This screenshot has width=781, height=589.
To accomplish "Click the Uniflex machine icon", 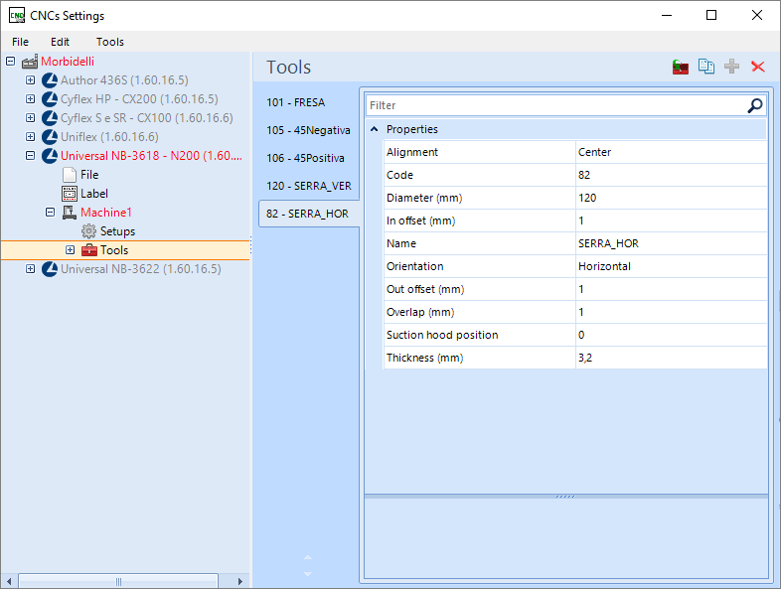I will [50, 137].
